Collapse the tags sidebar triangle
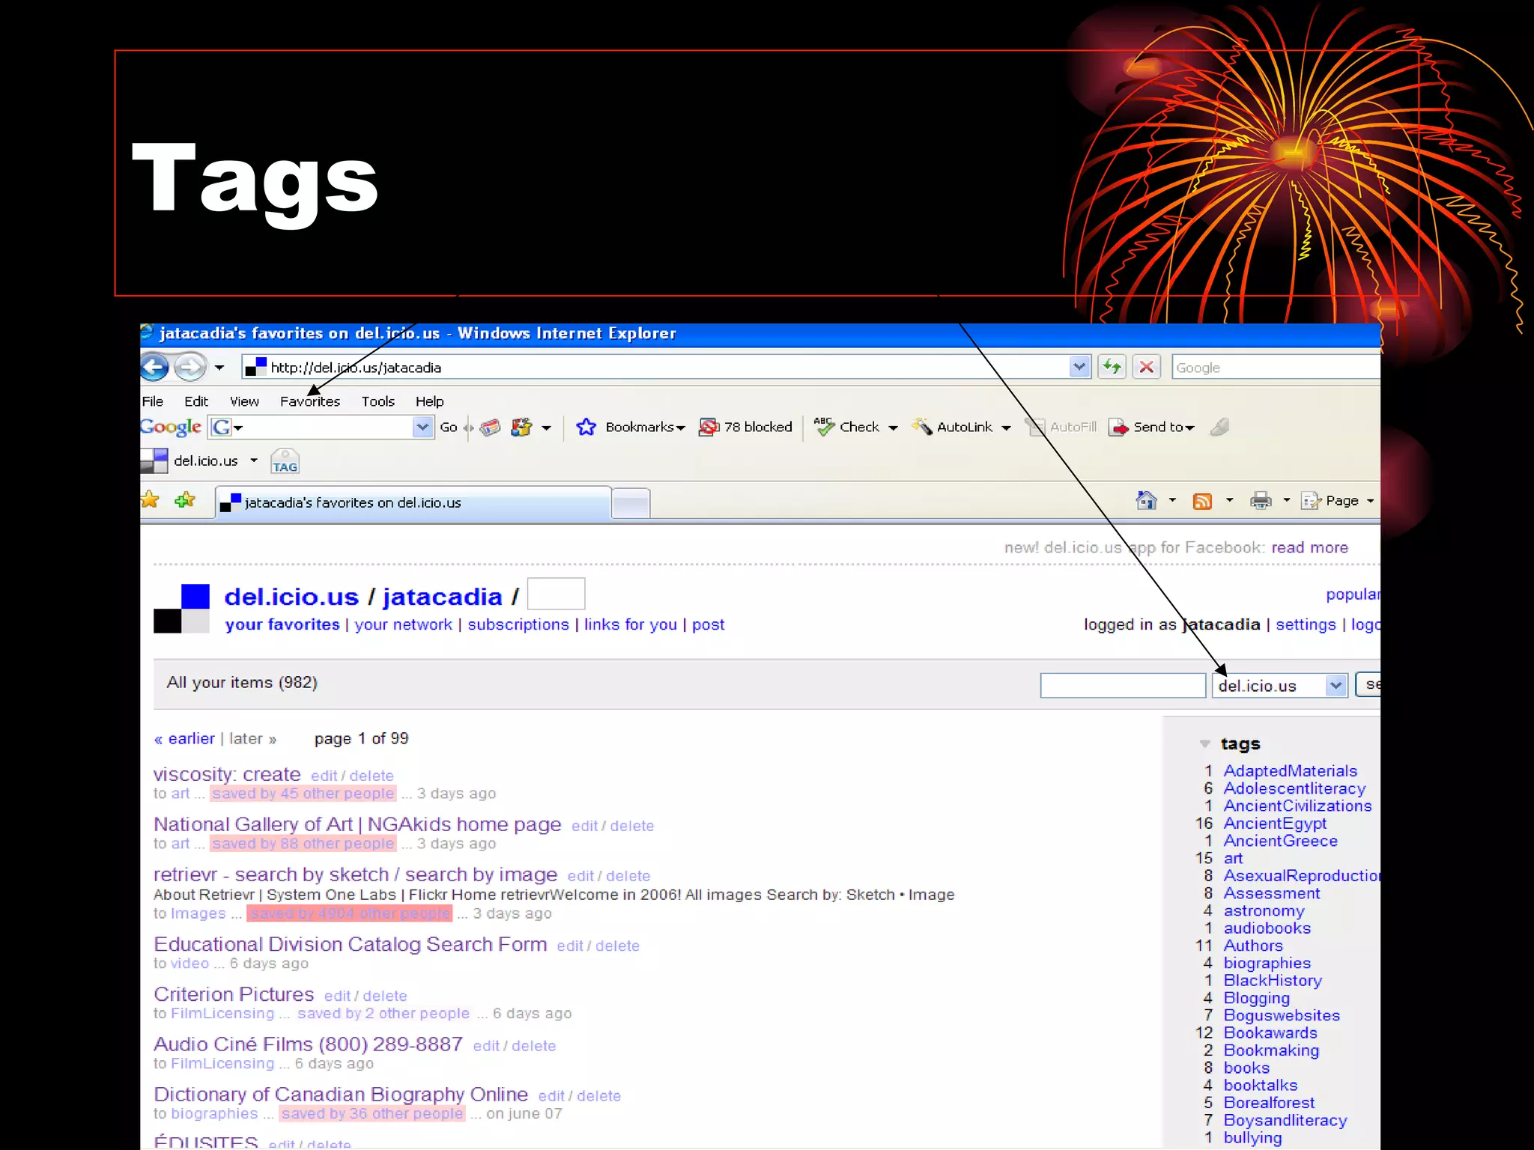Image resolution: width=1534 pixels, height=1150 pixels. [x=1204, y=743]
